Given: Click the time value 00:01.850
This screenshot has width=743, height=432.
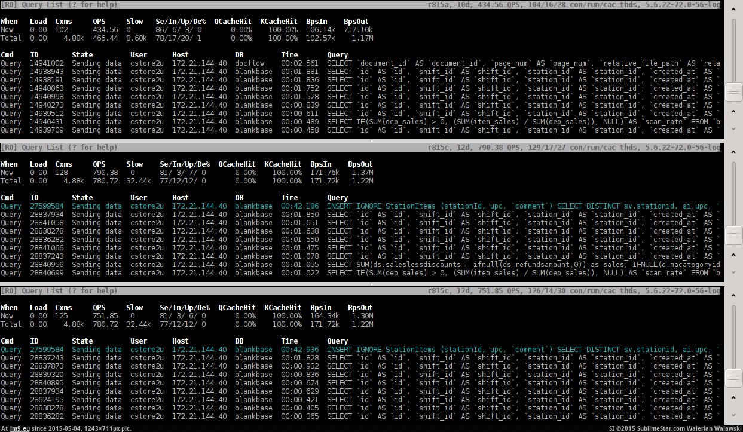Looking at the screenshot, I should tap(300, 215).
